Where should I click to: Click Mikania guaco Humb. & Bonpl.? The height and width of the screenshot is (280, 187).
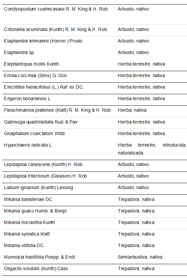coord(36,211)
